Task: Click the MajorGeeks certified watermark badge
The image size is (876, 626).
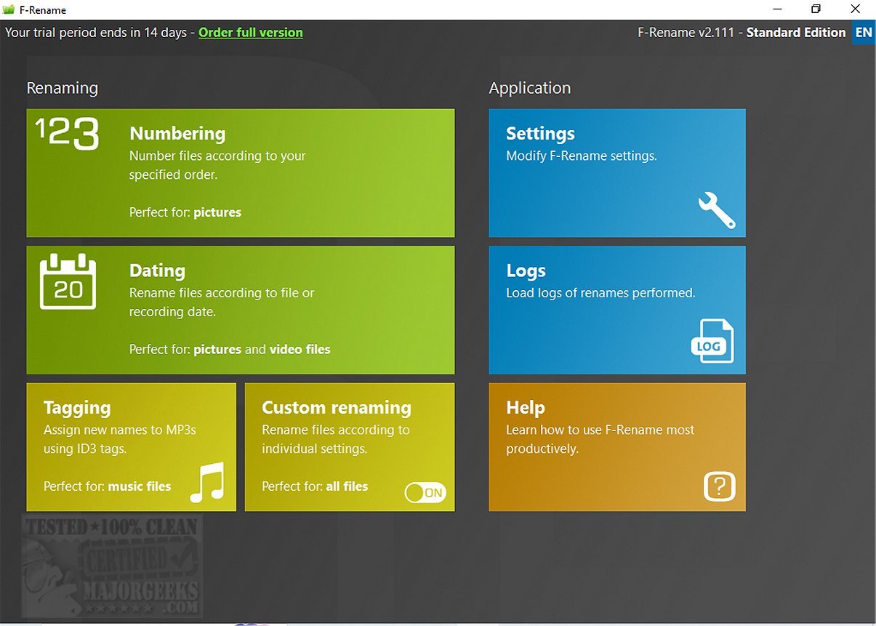Action: point(111,566)
